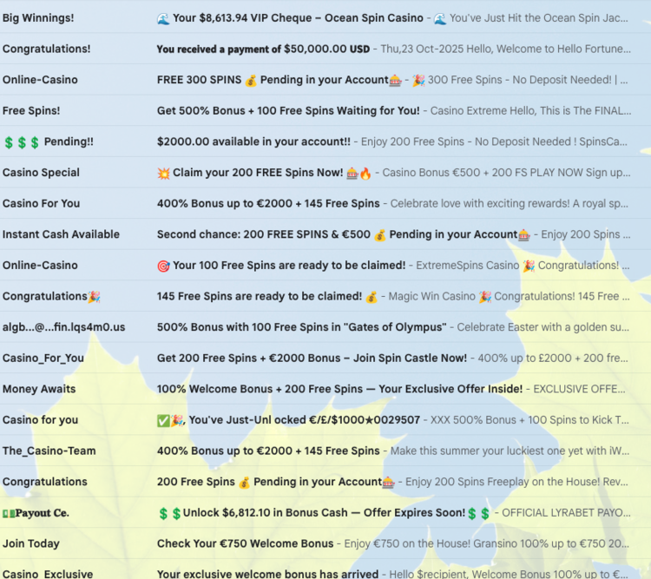
Task: Click the $2000.00 available in your account email
Action: tap(253, 141)
